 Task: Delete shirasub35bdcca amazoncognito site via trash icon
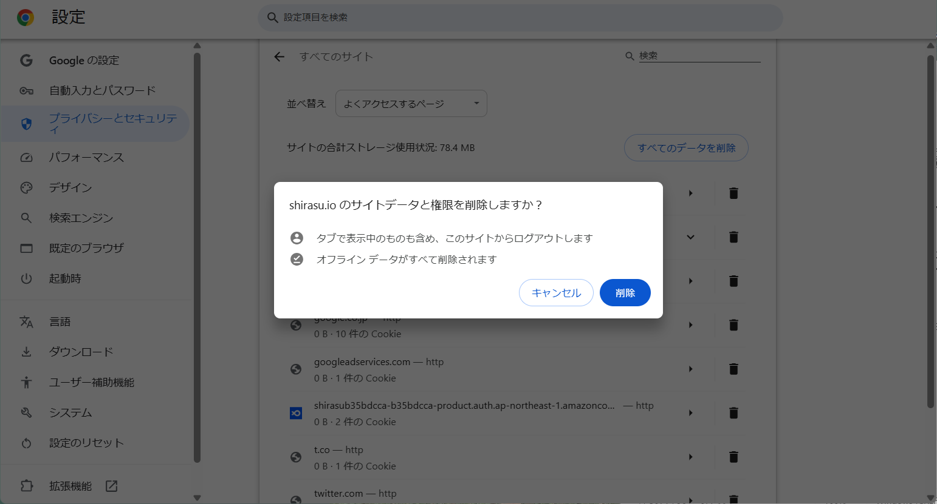[x=733, y=413]
